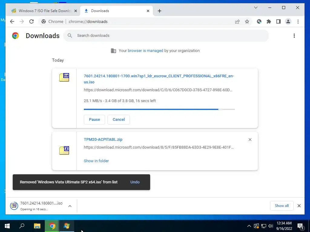Close the bottom download shelf
The image size is (310, 232).
tap(299, 206)
